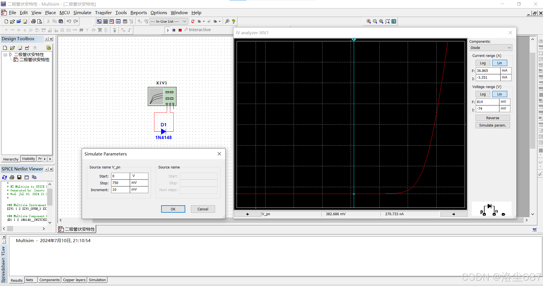Viewport: 543px width, 286px height.
Task: Open the Place menu
Action: point(50,13)
